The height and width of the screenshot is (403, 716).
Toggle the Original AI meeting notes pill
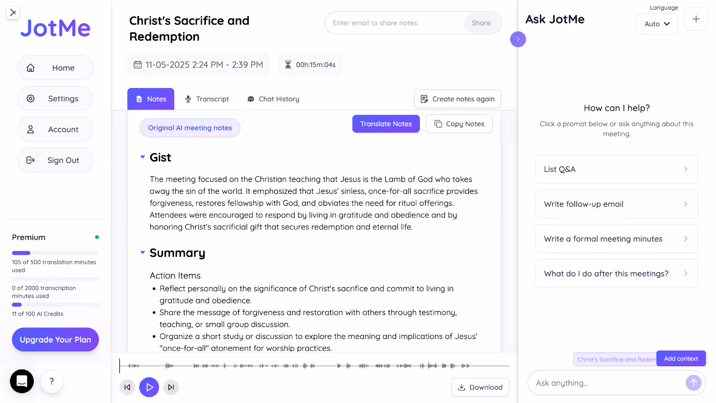pos(190,127)
